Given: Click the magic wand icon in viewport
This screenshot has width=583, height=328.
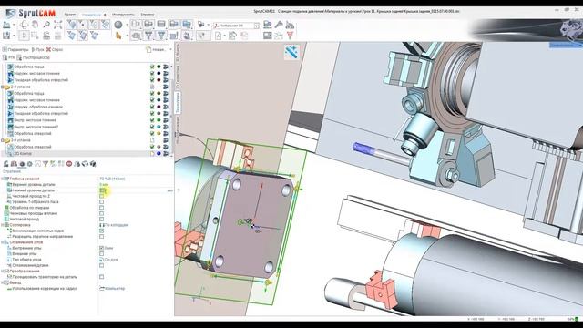Looking at the screenshot, I should pos(291,52).
